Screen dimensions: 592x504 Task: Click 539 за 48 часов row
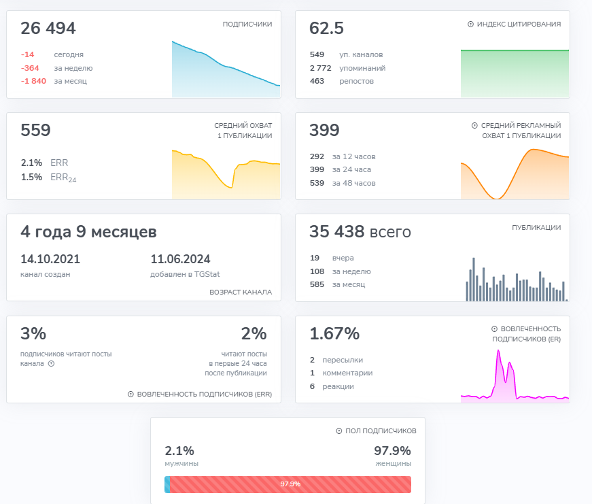(x=343, y=183)
